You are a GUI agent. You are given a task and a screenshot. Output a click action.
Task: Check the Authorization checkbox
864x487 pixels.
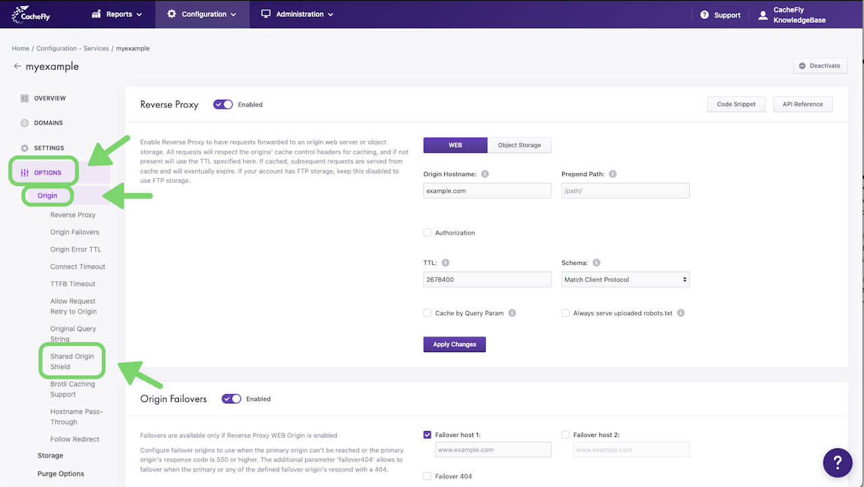(x=427, y=233)
